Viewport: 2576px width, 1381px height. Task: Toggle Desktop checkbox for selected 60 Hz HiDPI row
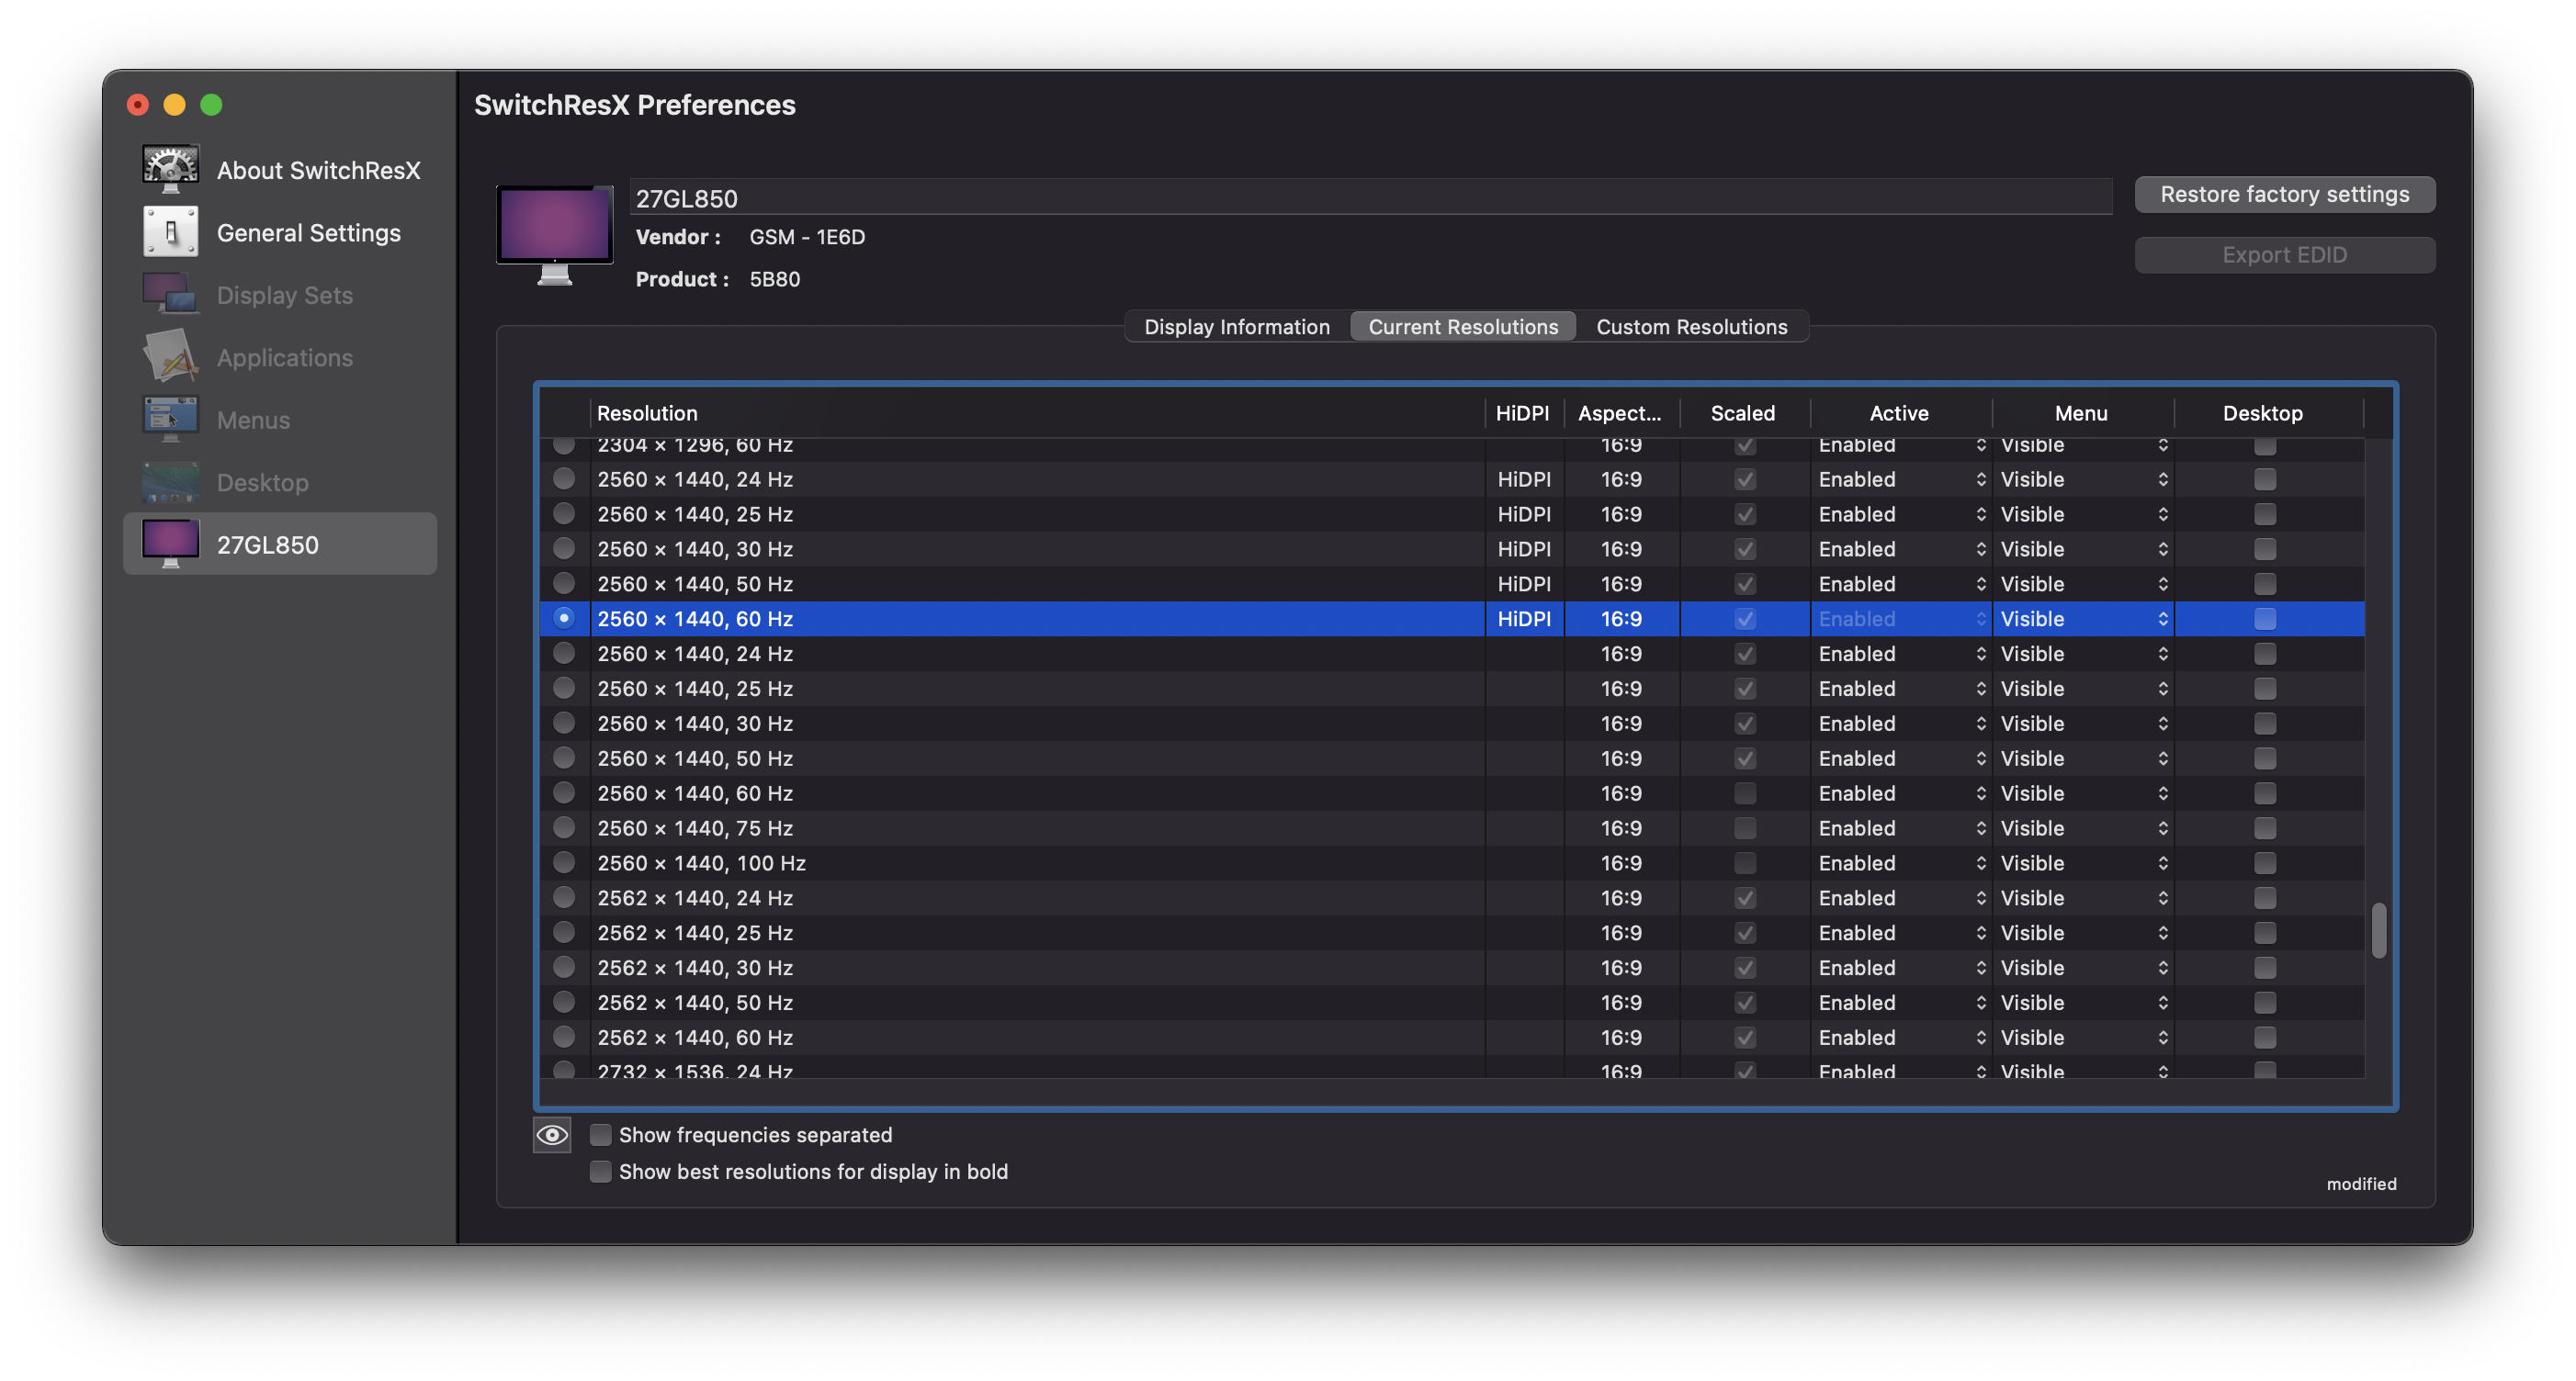click(x=2265, y=619)
